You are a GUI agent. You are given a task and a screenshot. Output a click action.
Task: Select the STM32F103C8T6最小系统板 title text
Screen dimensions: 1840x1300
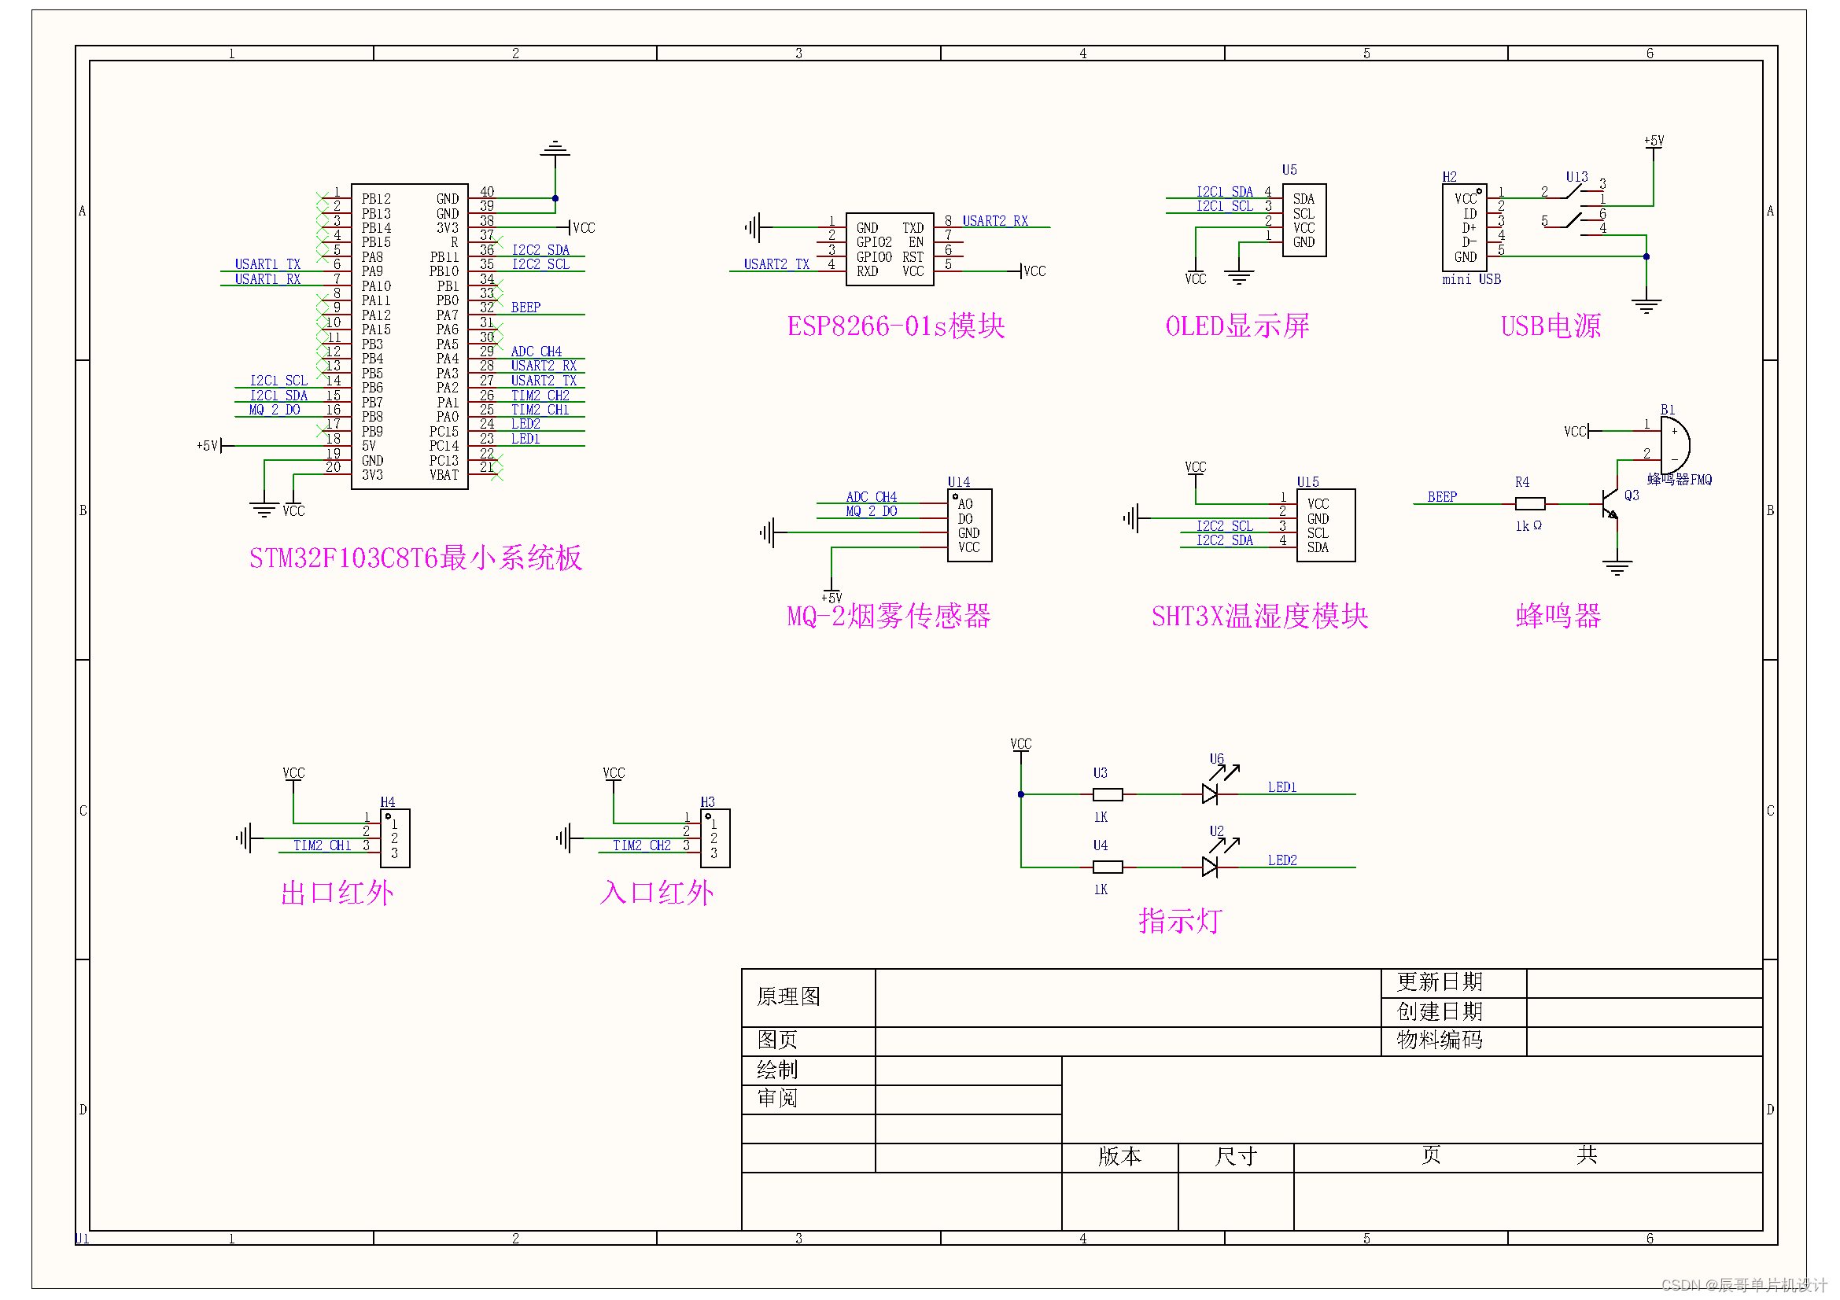(415, 558)
